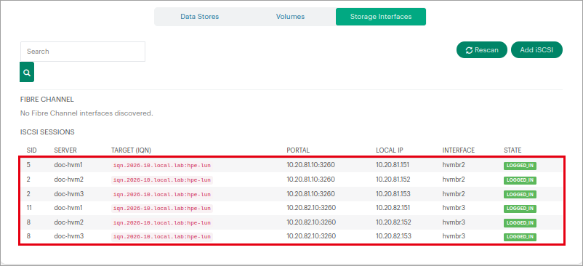Click interface hvmbr3 in the 10.20.82.152 row
The image size is (583, 266).
click(x=454, y=222)
